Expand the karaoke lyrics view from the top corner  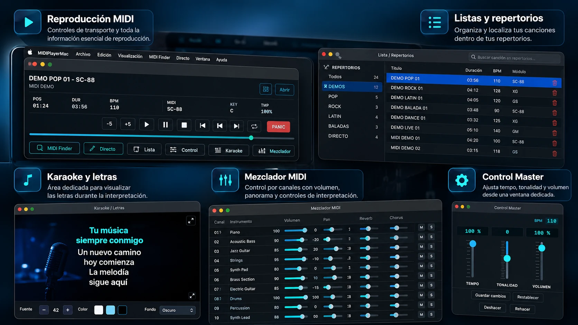coord(190,221)
